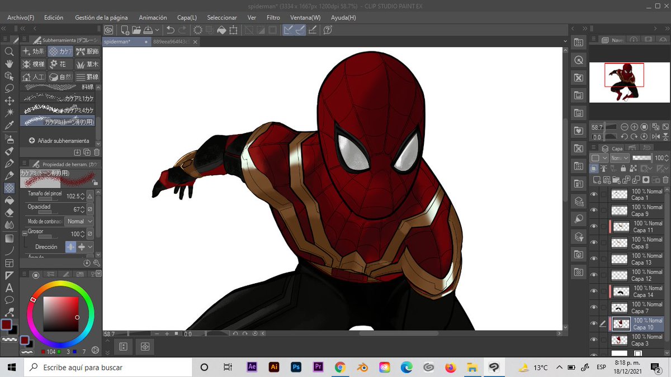
Task: Click the Undo arrow in the command bar
Action: coord(172,30)
